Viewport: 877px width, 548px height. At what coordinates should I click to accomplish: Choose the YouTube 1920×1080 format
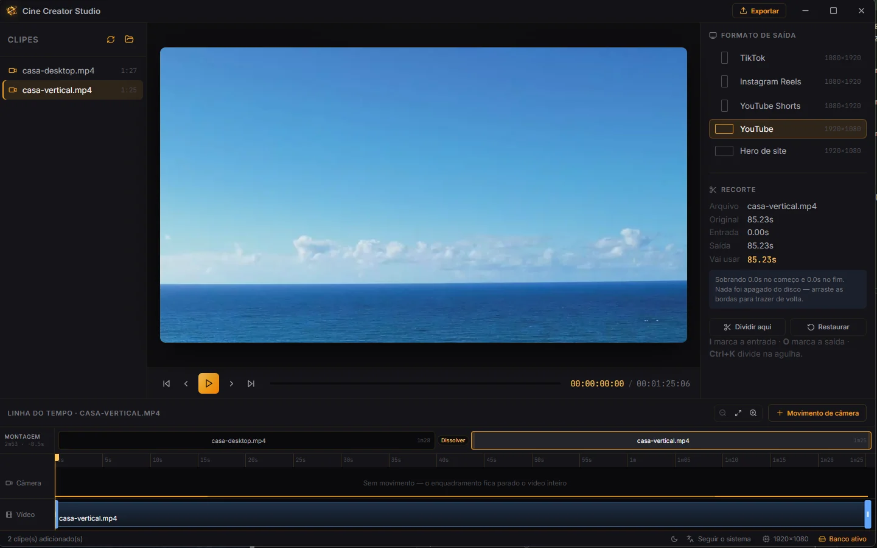(x=788, y=129)
